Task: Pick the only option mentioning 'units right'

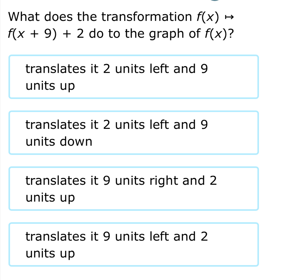Action: click(x=134, y=189)
